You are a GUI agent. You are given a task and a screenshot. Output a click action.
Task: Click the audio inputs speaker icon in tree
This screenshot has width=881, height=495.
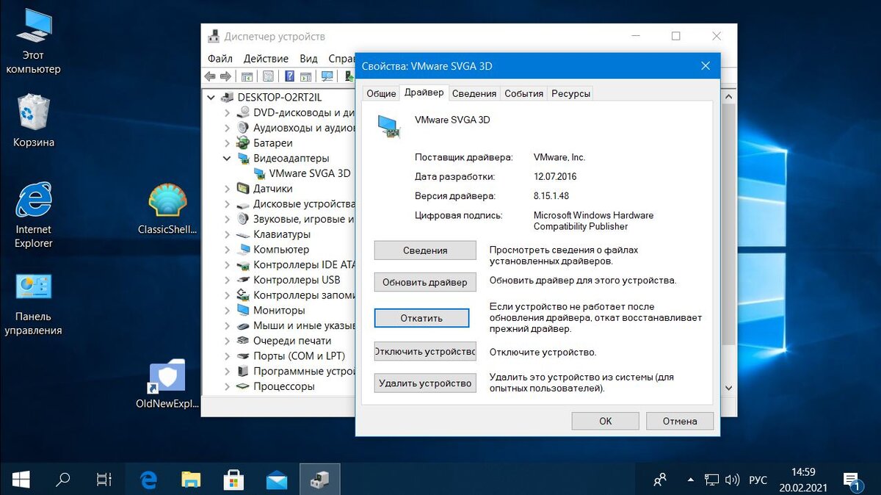[244, 128]
